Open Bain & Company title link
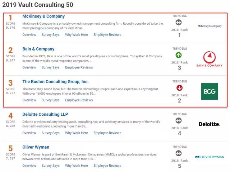The width and height of the screenshot is (230, 172). tap(38, 49)
